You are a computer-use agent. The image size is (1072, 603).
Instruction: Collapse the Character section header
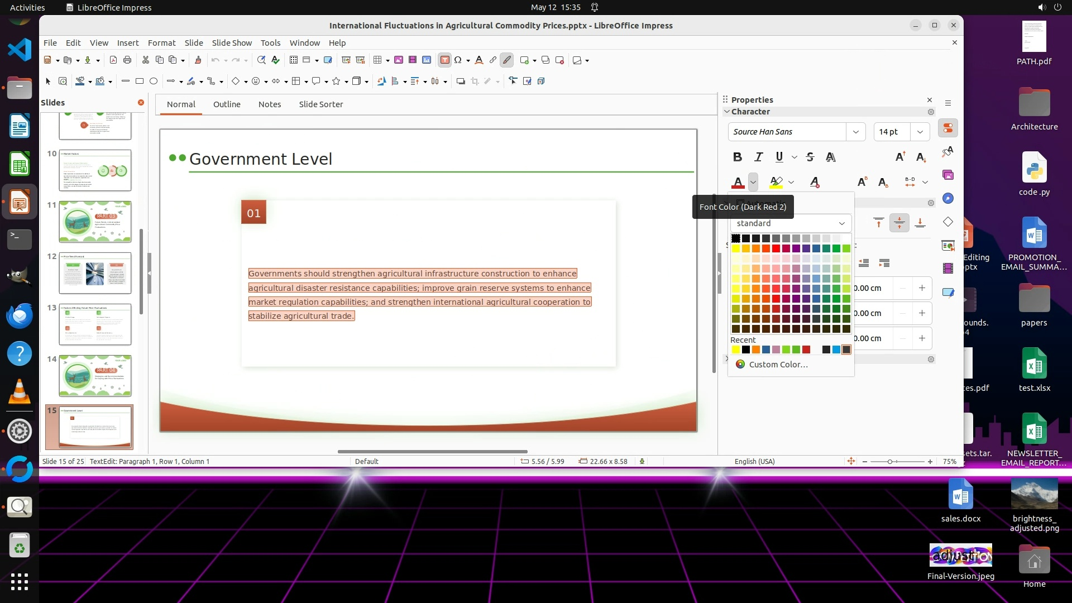coord(750,112)
